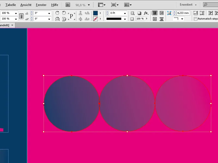Rotate selection 90° counter-clockwise
Screen dimensions: 218x163
[64, 13]
